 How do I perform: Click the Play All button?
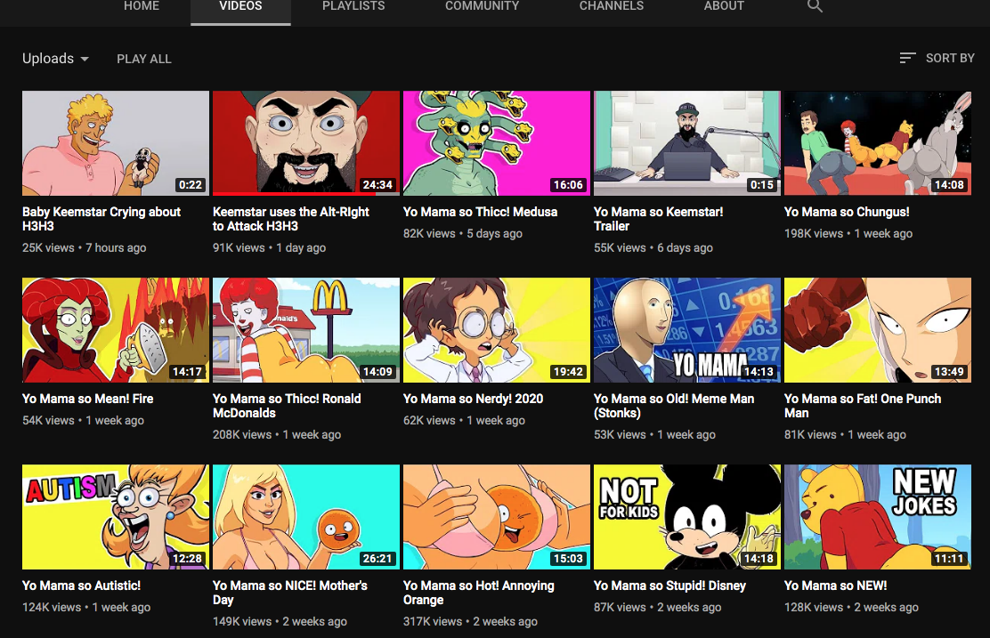144,59
